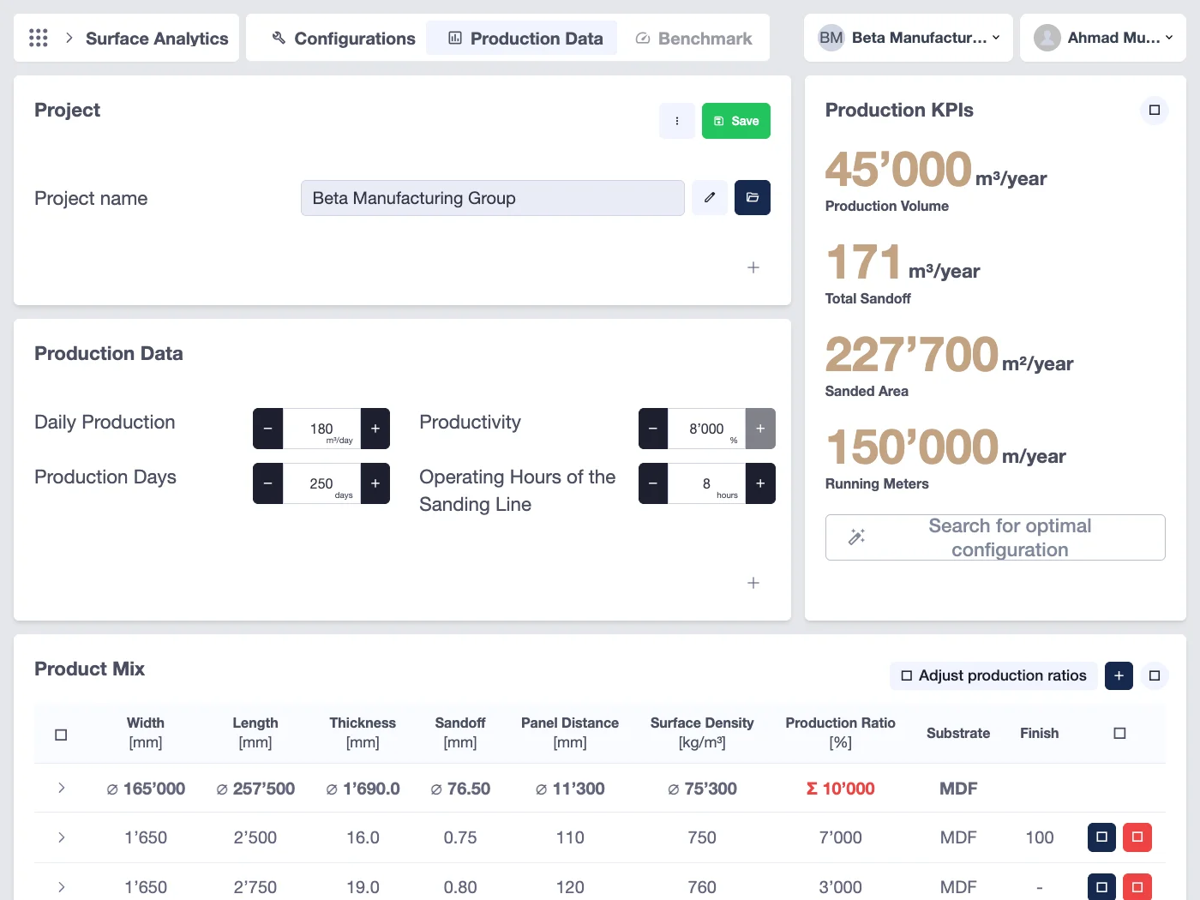Open the apps grid menu icon
Screen dimensions: 1200x900
pyautogui.click(x=39, y=38)
